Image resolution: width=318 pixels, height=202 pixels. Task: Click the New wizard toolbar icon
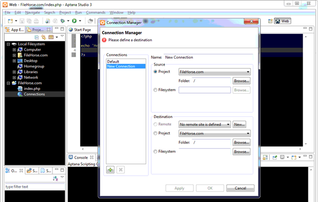coord(10,21)
